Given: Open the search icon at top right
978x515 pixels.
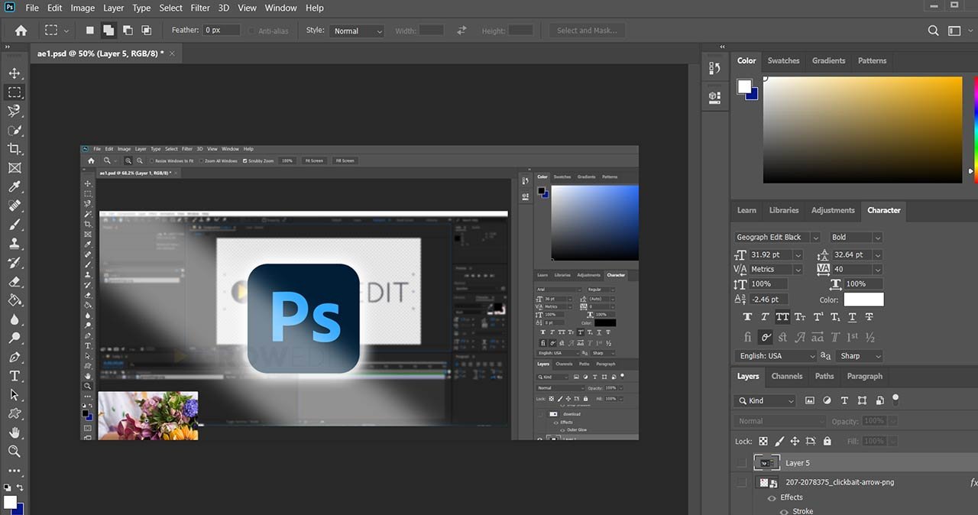Looking at the screenshot, I should (933, 31).
